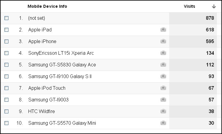The height and width of the screenshot is (134, 222).
Task: Toggle sort order with the Visits arrow
Action: [x=214, y=6]
